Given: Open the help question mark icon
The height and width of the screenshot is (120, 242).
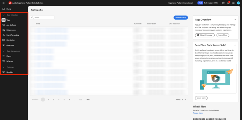Looking at the screenshot, I should point(223,3).
